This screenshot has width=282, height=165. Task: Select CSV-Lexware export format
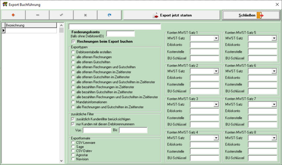point(73,143)
